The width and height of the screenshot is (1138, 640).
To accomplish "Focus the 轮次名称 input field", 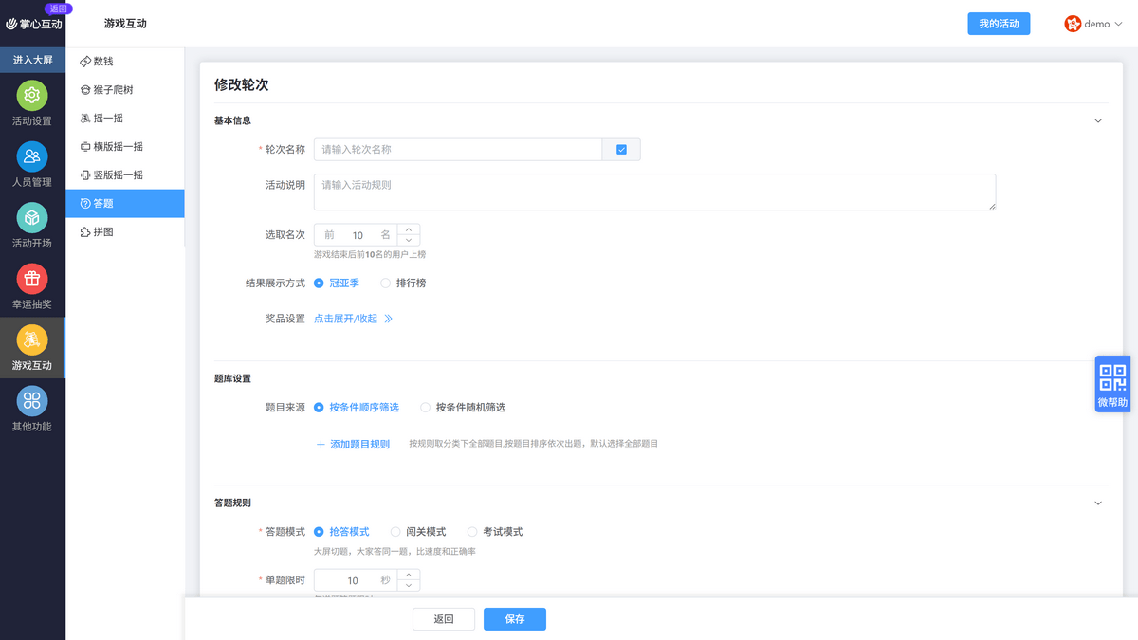I will click(x=458, y=149).
